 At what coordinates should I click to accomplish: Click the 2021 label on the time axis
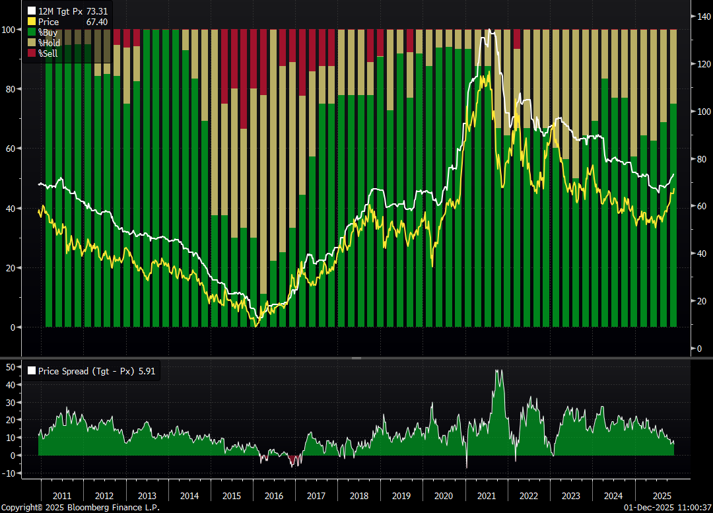click(486, 495)
